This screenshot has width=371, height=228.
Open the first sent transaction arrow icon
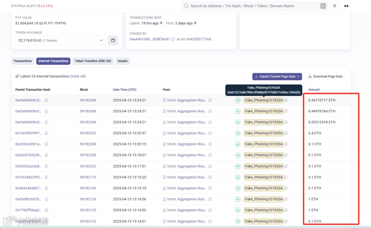tap(195, 23)
